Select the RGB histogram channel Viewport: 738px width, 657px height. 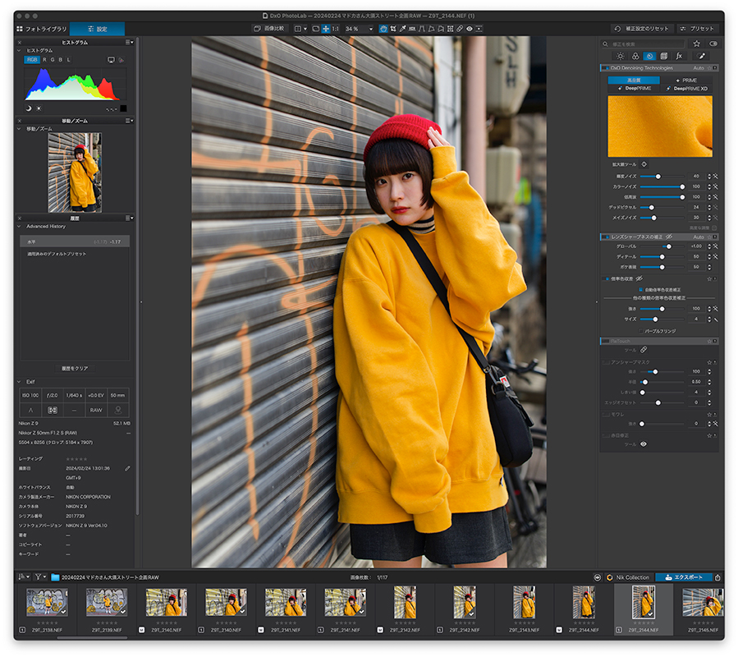click(x=32, y=60)
